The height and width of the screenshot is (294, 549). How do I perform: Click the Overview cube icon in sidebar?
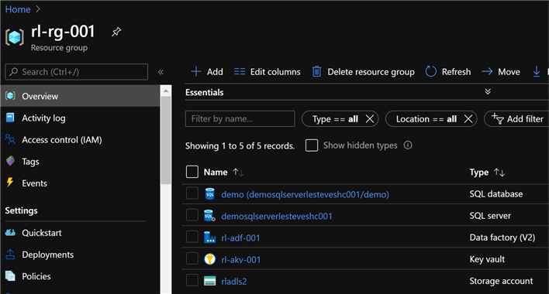tap(11, 96)
